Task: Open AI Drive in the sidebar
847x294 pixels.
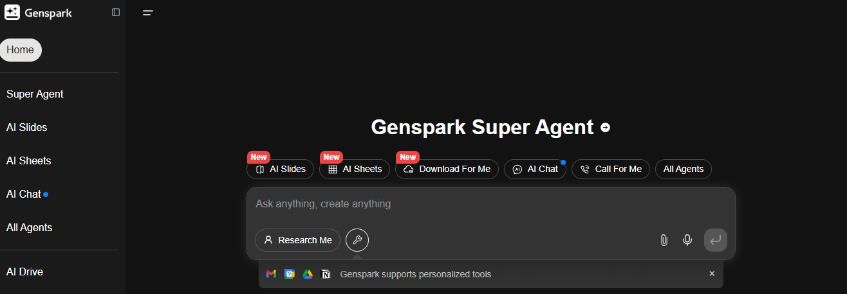Action: coord(25,272)
